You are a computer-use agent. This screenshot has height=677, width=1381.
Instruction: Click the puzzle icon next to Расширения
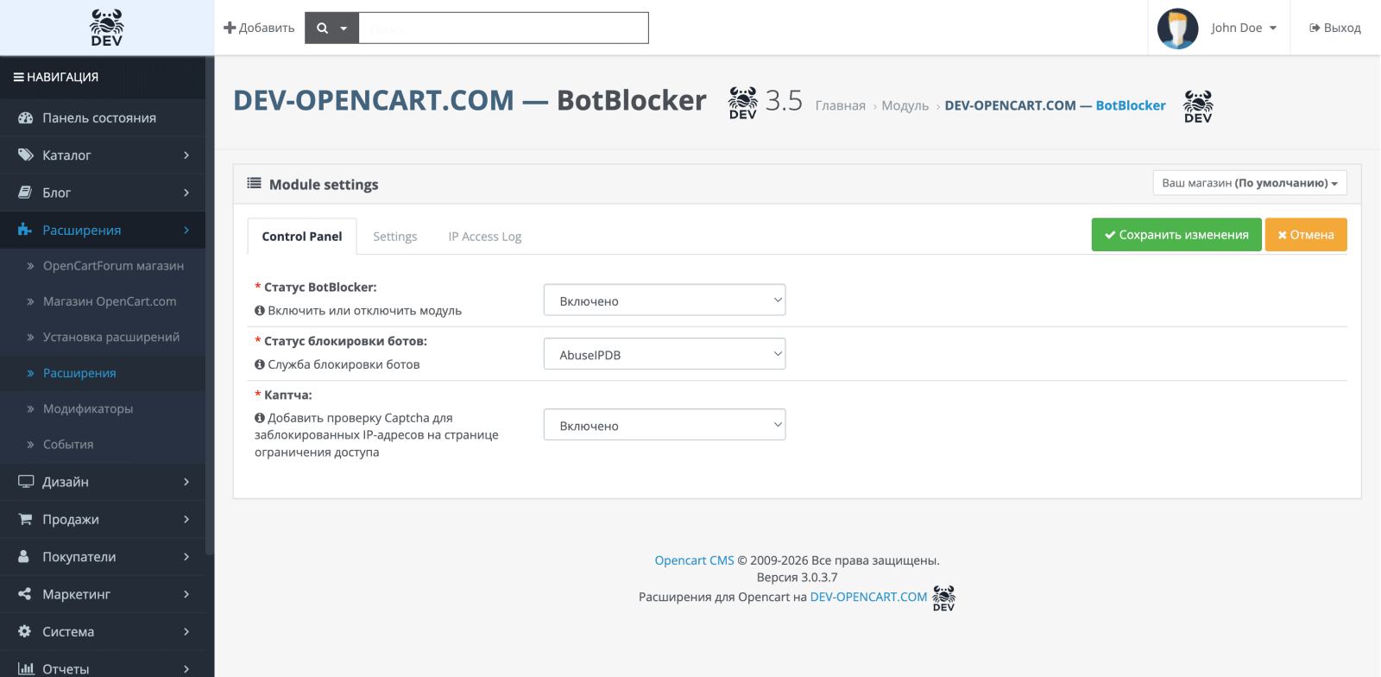(x=25, y=230)
